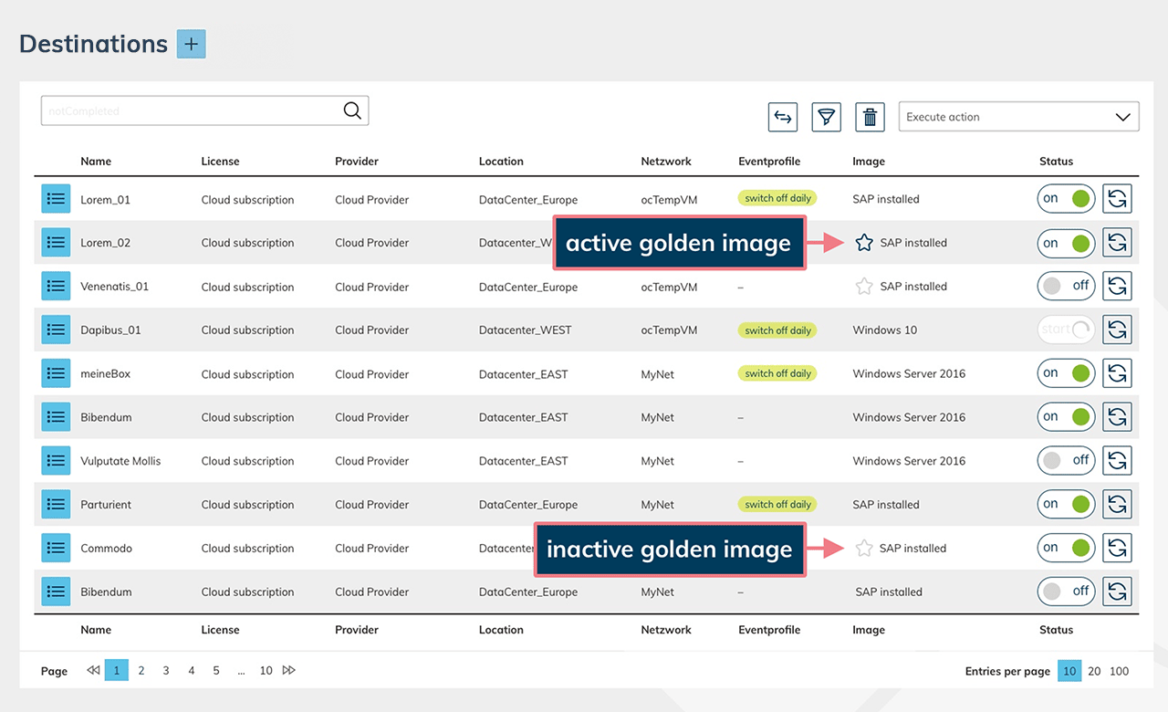Jump to page 10 in pagination
This screenshot has height=712, width=1168.
266,671
